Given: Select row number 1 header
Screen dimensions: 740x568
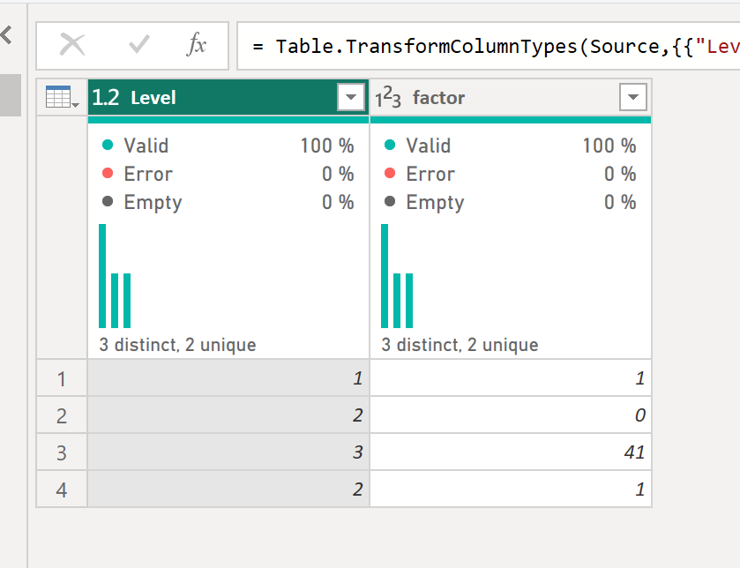Looking at the screenshot, I should click(x=62, y=377).
